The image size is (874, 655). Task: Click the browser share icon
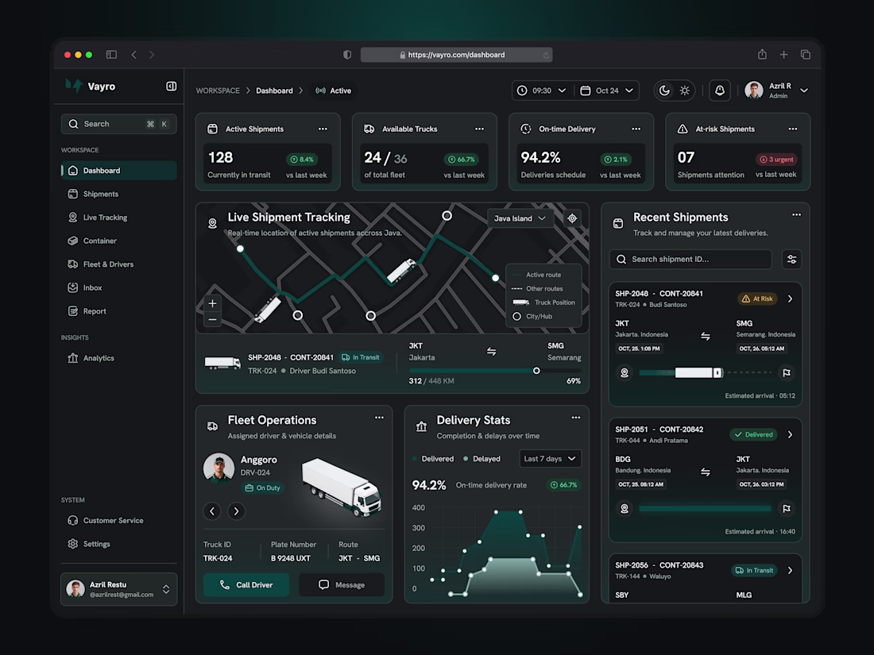[762, 55]
